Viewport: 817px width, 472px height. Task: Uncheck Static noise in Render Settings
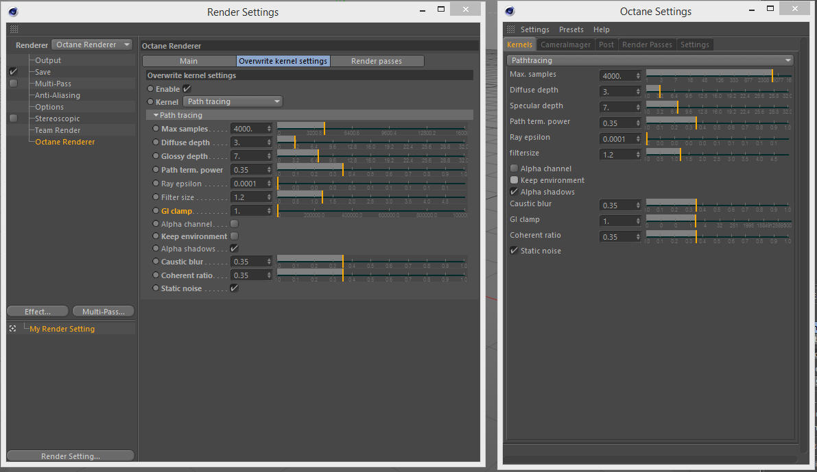click(x=235, y=288)
